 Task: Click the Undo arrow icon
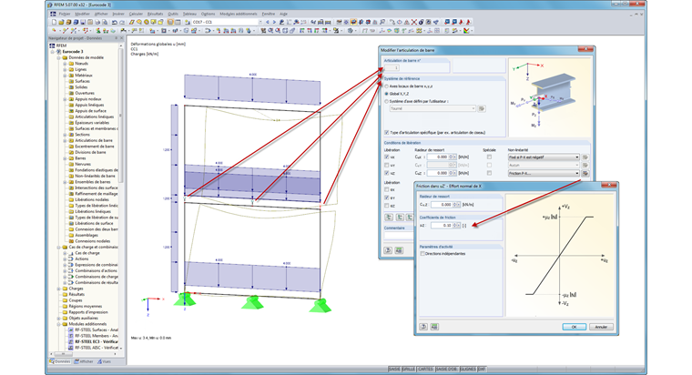[115, 22]
